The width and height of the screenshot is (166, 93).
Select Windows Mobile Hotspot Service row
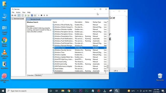pyautogui.click(x=80, y=27)
